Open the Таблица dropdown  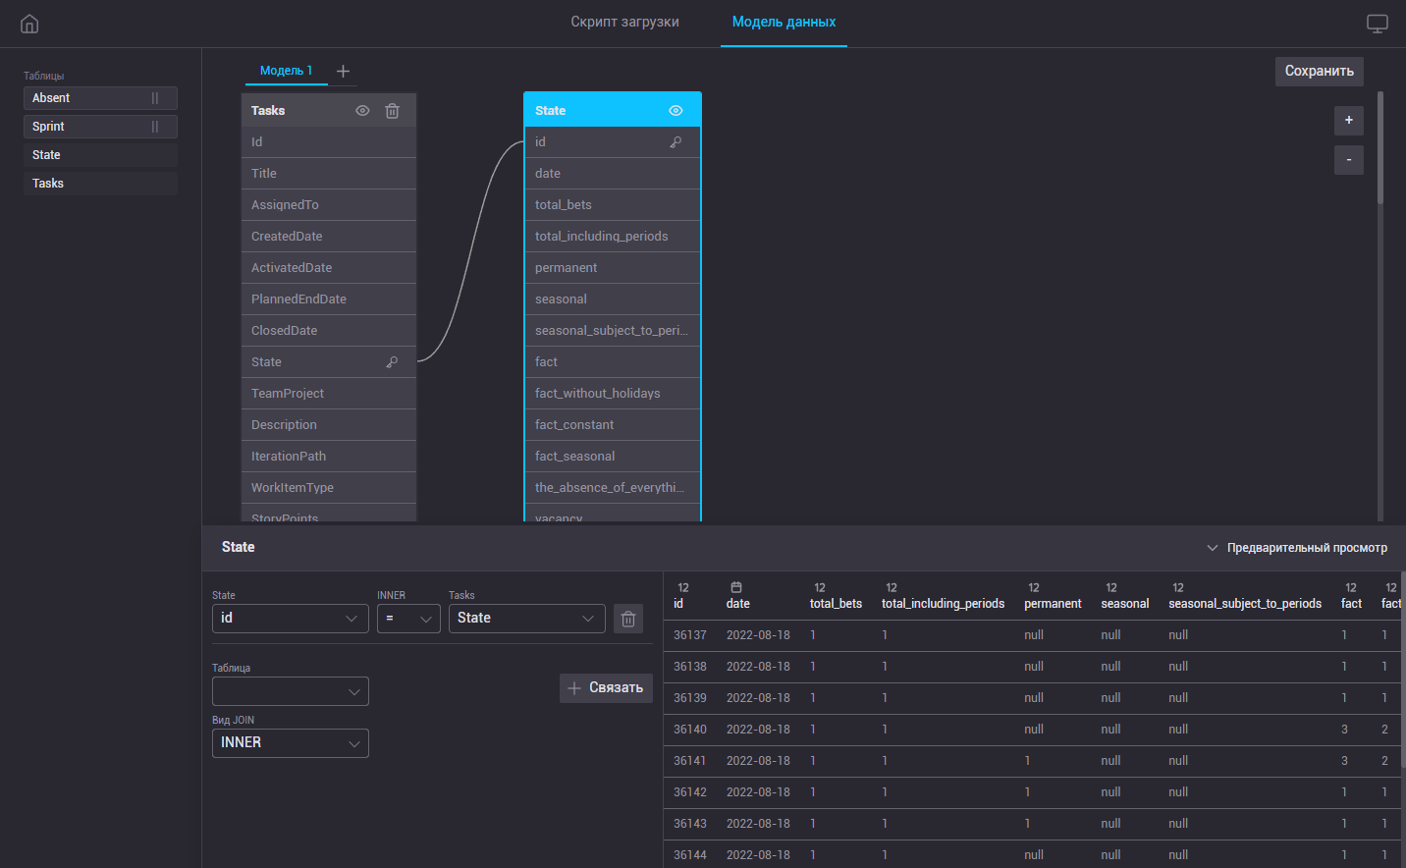click(291, 691)
